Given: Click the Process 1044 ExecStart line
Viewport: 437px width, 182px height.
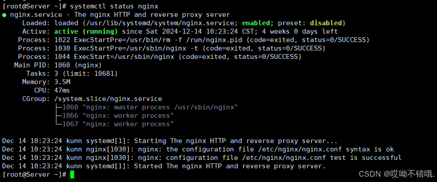Looking at the screenshot, I should click(x=160, y=57).
